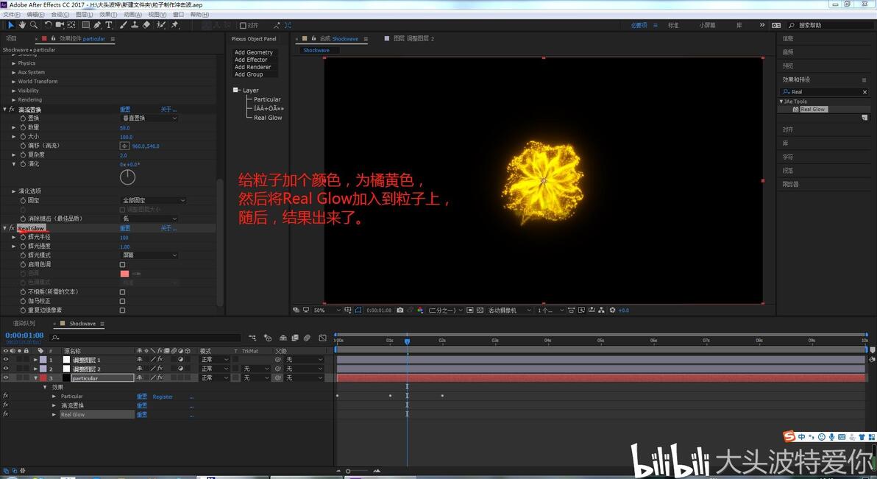Image resolution: width=877 pixels, height=479 pixels.
Task: Click Add Effector in Plexus panel
Action: [x=251, y=60]
